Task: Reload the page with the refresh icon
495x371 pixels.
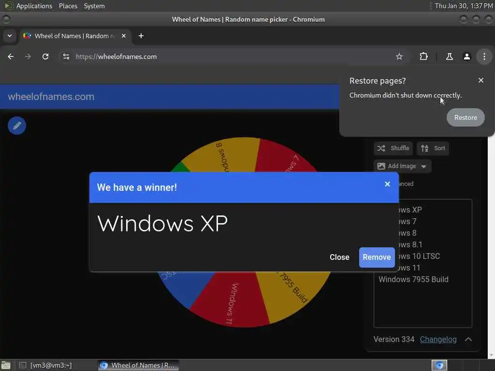Action: pos(45,57)
